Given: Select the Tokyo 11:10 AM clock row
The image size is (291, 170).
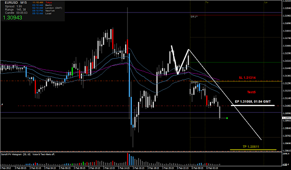Looking at the screenshot, I should (x=42, y=3).
